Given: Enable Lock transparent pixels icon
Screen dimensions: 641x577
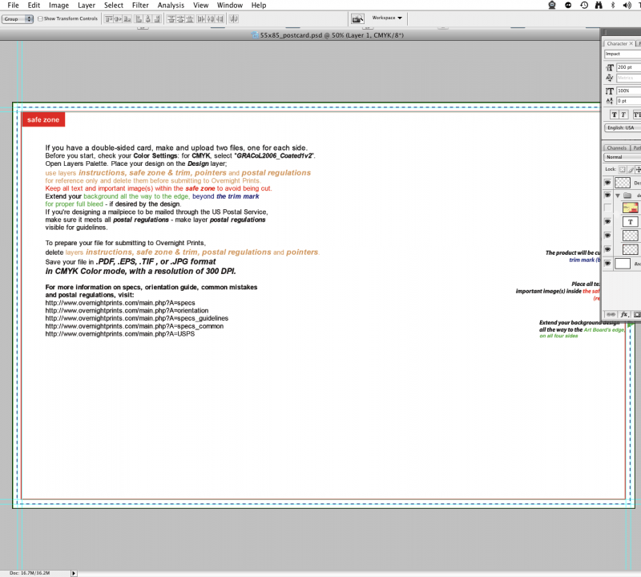Looking at the screenshot, I should (622, 169).
